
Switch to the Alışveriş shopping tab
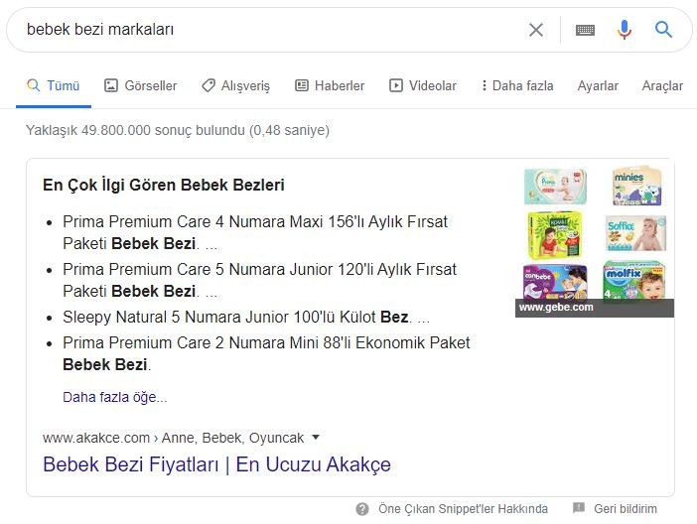point(235,85)
